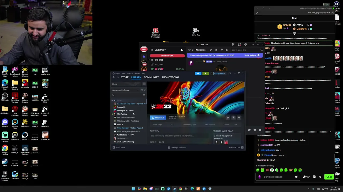This screenshot has height=192, width=343.
Task: Open Manage Downloads in Steam
Action: pos(177,147)
